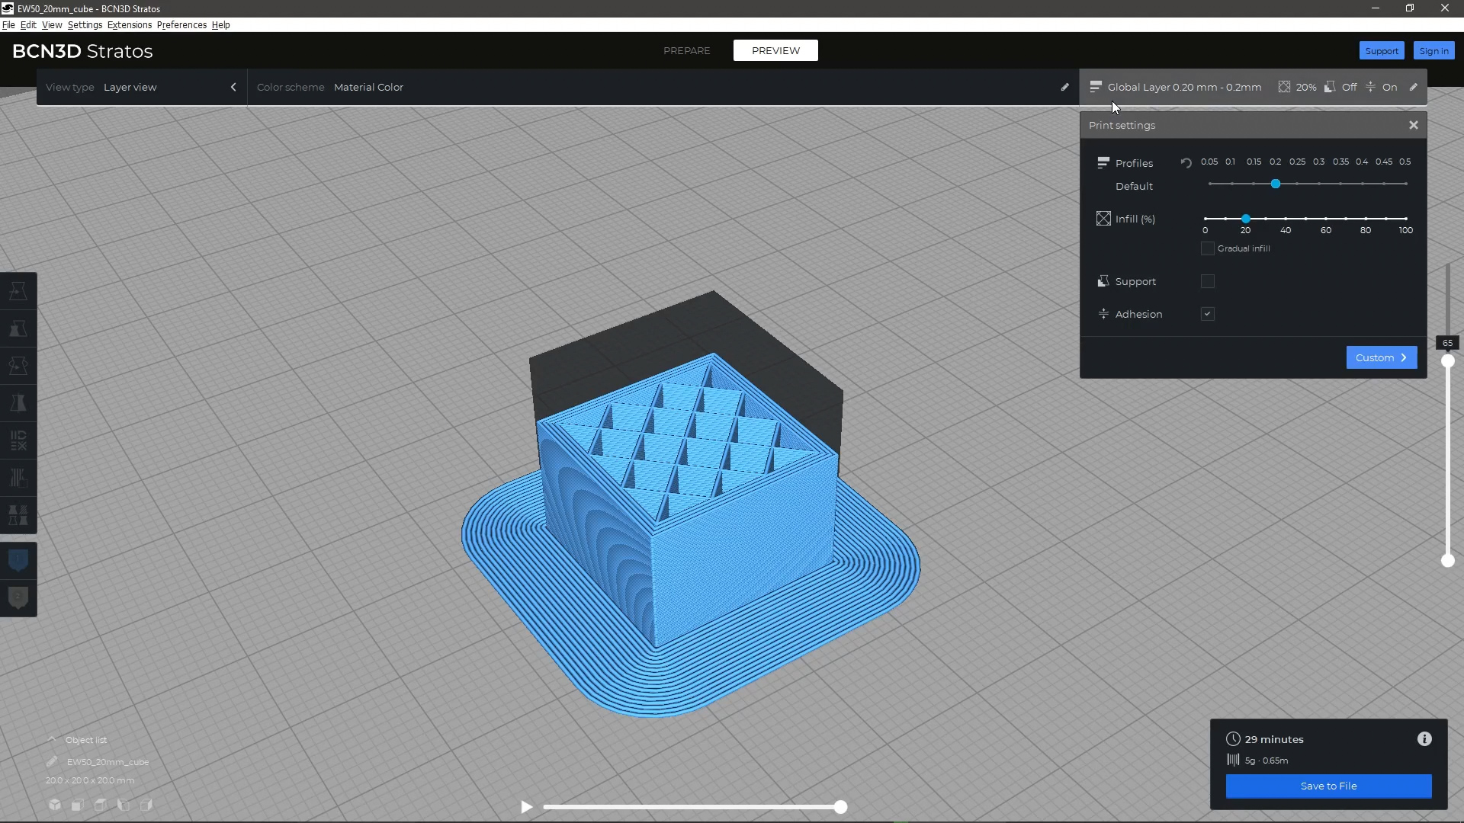The image size is (1464, 823).
Task: Collapse the View type panel chevron
Action: 233,87
